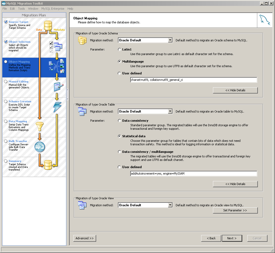This screenshot has height=253, width=275.
Task: Select the Statistical data radio button
Action: [x=120, y=136]
